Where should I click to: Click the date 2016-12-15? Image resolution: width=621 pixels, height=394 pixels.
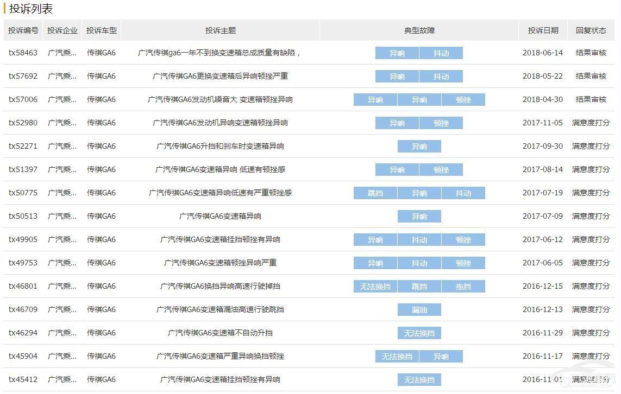point(543,286)
